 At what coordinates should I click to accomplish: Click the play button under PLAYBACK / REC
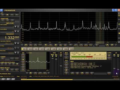click(8, 79)
